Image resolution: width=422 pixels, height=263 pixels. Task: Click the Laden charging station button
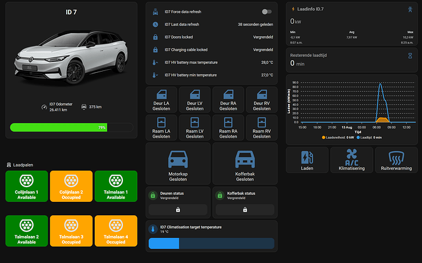[x=307, y=160]
